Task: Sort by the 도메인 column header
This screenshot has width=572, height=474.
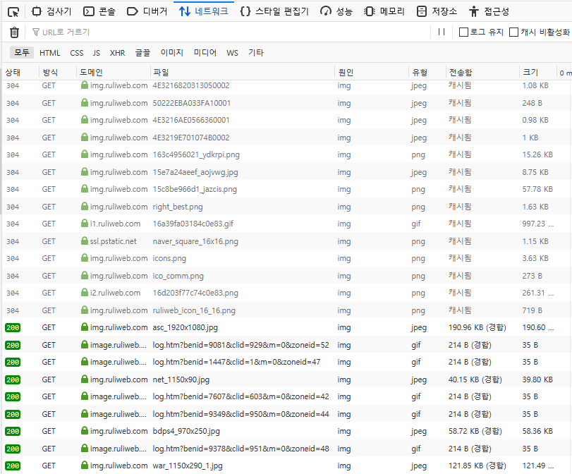Action: pos(92,72)
